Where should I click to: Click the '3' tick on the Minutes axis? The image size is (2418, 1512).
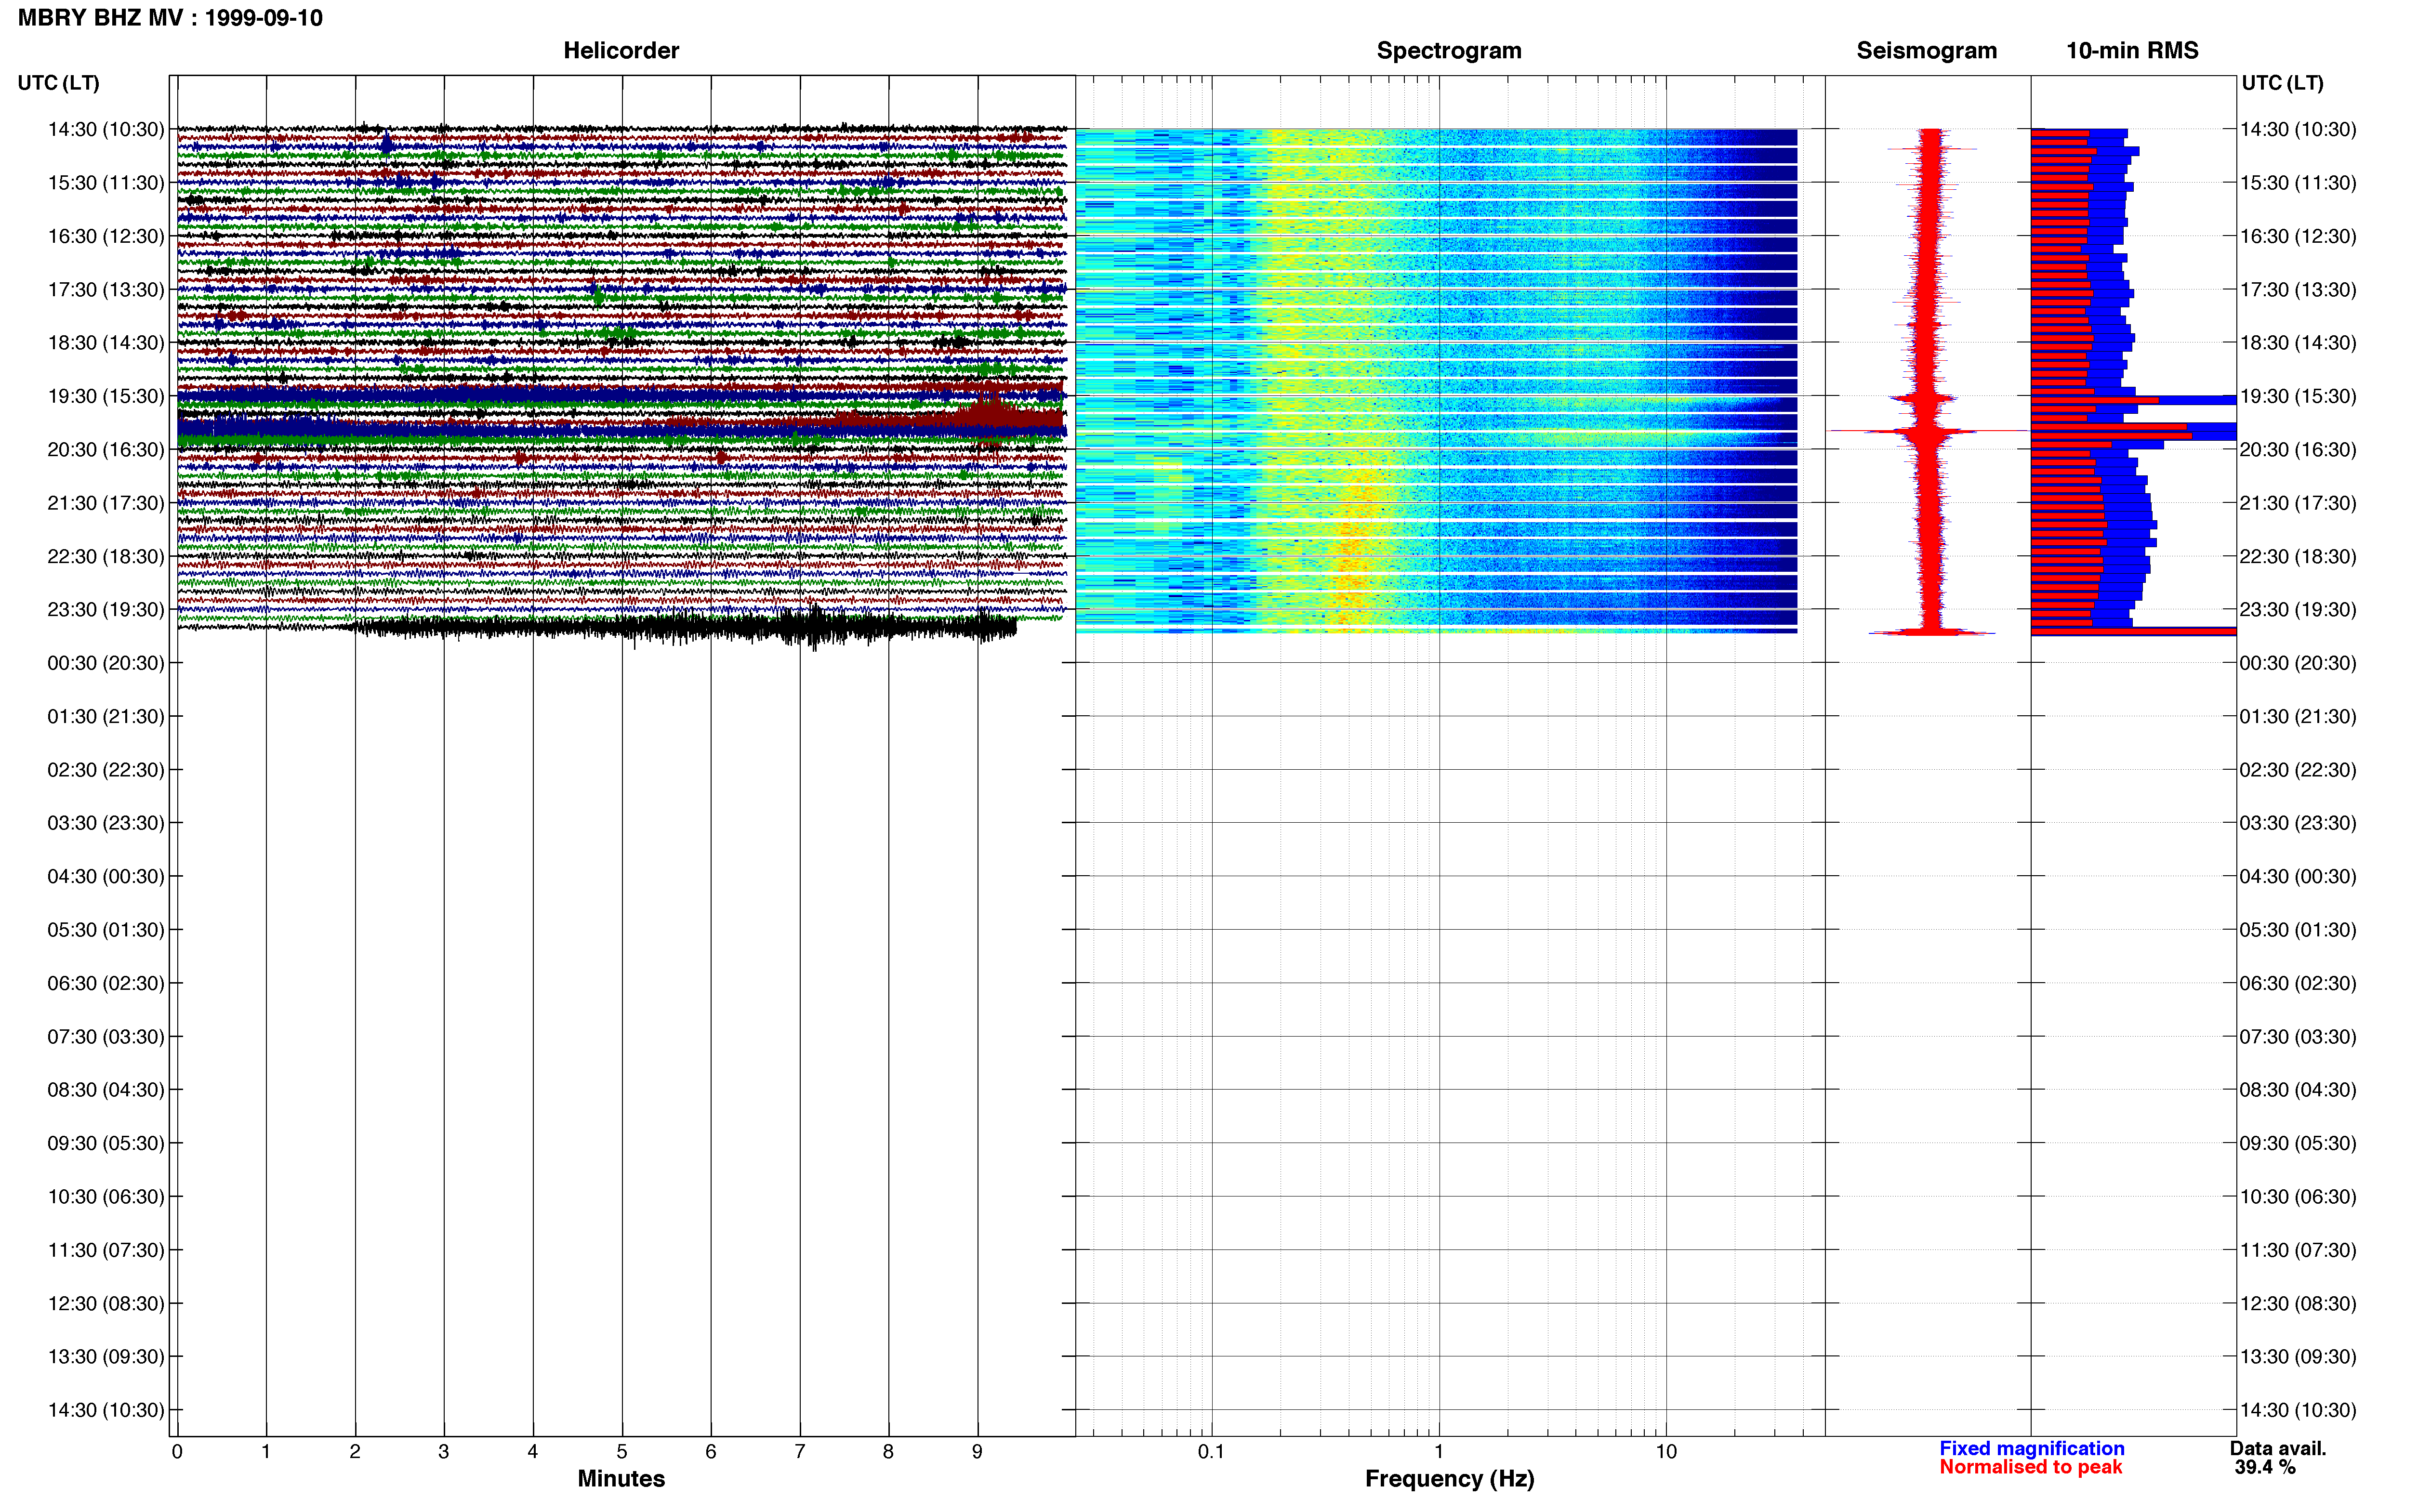444,1451
